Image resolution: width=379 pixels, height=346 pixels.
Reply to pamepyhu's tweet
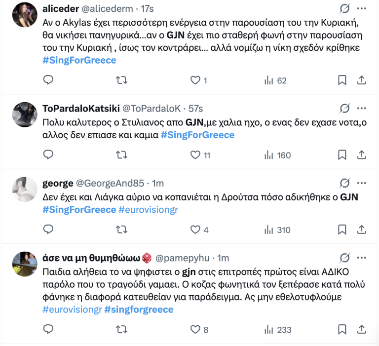[48, 330]
